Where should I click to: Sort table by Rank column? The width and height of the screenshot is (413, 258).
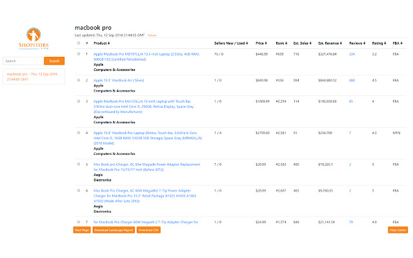[x=281, y=43]
